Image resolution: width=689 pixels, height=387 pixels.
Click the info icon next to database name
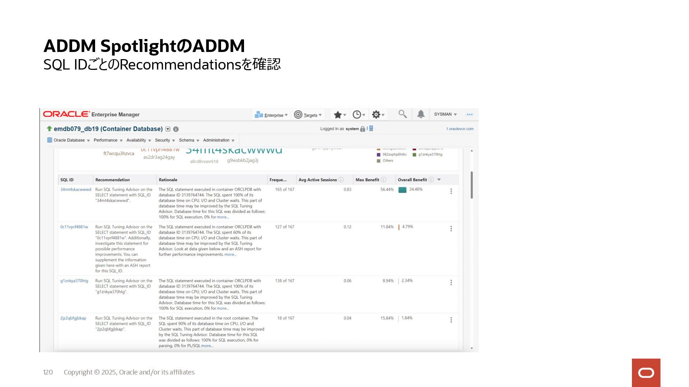click(x=176, y=129)
